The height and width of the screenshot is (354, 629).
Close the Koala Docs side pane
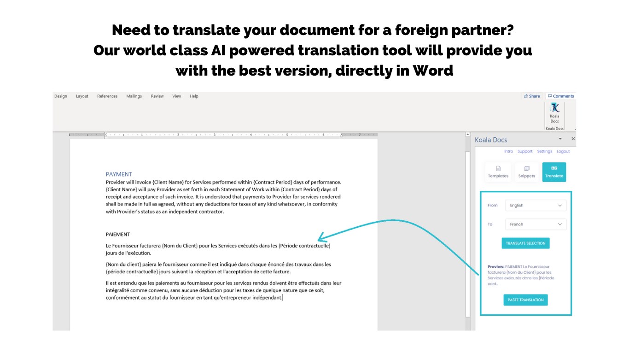573,139
